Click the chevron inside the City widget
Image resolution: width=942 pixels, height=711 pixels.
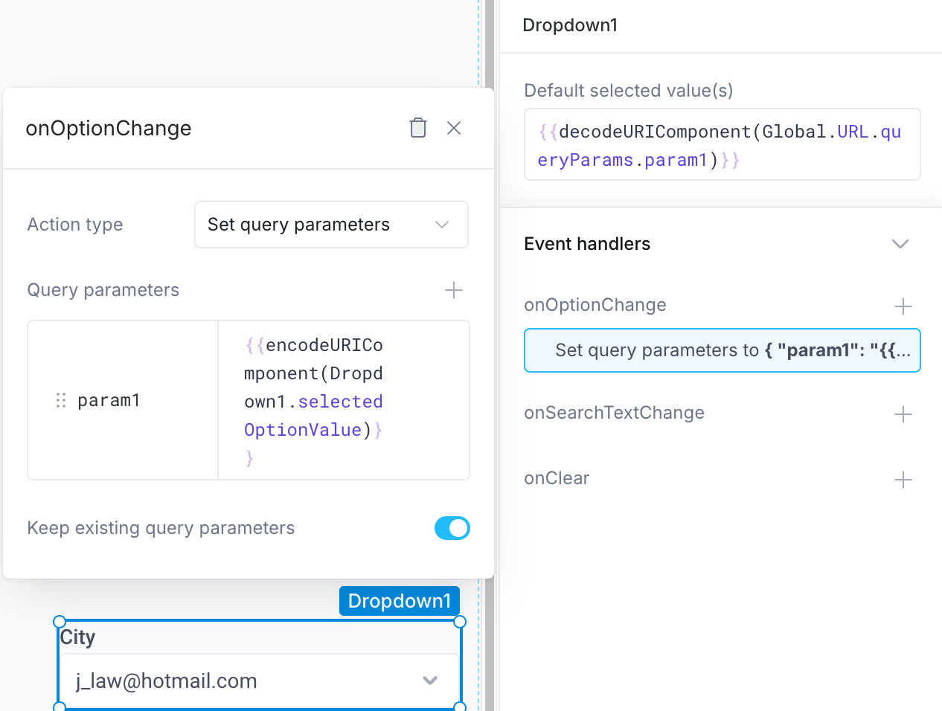(x=429, y=680)
